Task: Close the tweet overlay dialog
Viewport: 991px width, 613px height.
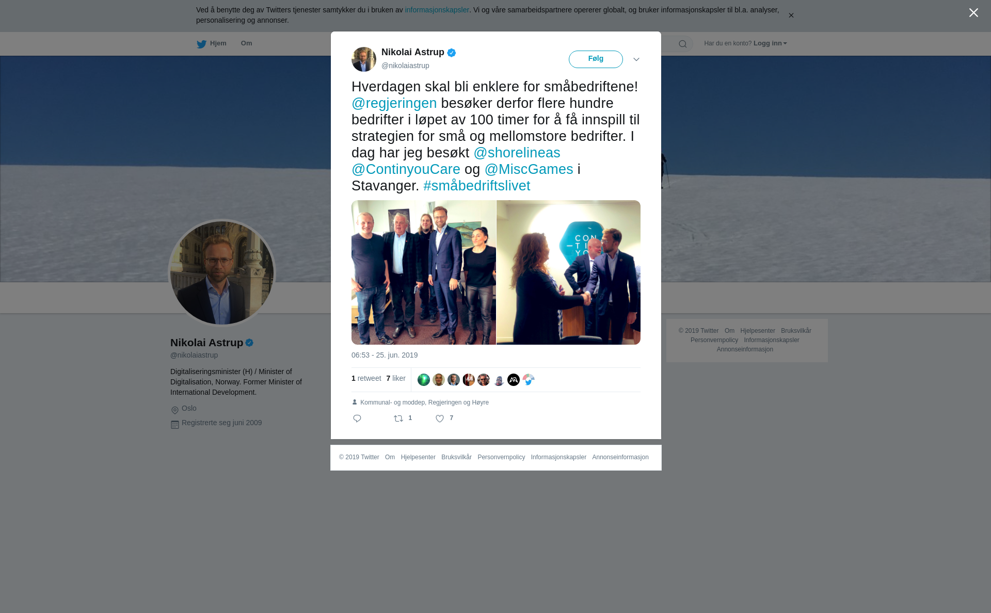Action: click(x=973, y=13)
